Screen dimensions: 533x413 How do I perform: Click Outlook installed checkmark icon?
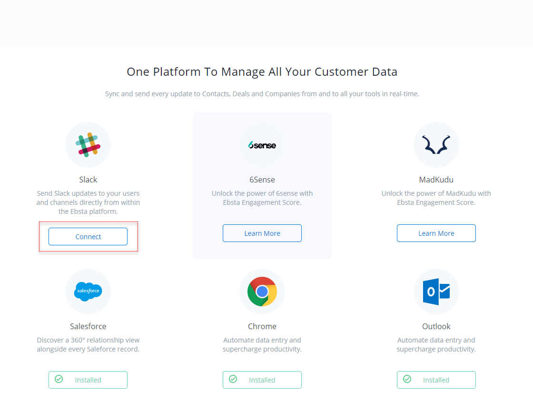click(407, 380)
